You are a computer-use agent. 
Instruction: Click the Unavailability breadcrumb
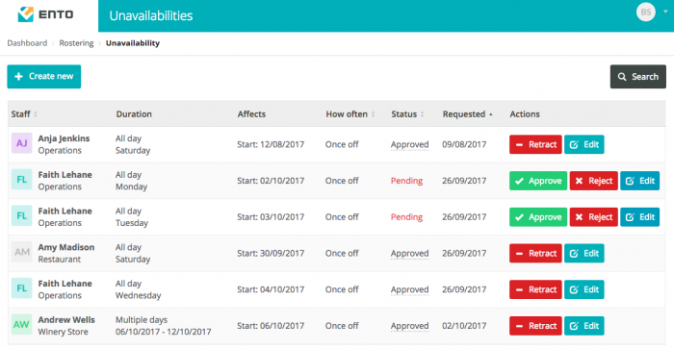point(133,43)
